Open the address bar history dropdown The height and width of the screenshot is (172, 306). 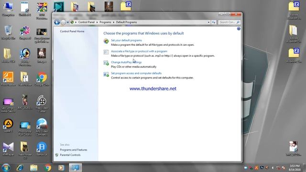coord(208,22)
